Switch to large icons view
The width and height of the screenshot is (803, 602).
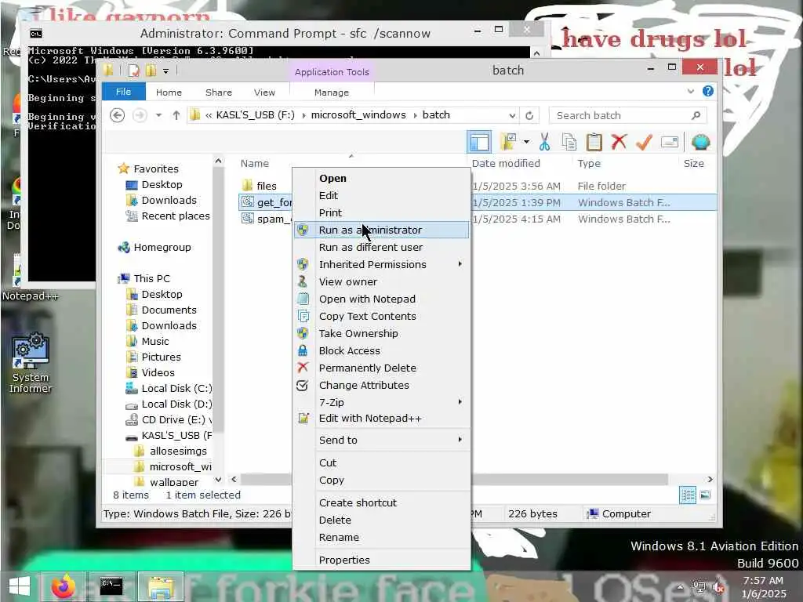click(x=705, y=495)
